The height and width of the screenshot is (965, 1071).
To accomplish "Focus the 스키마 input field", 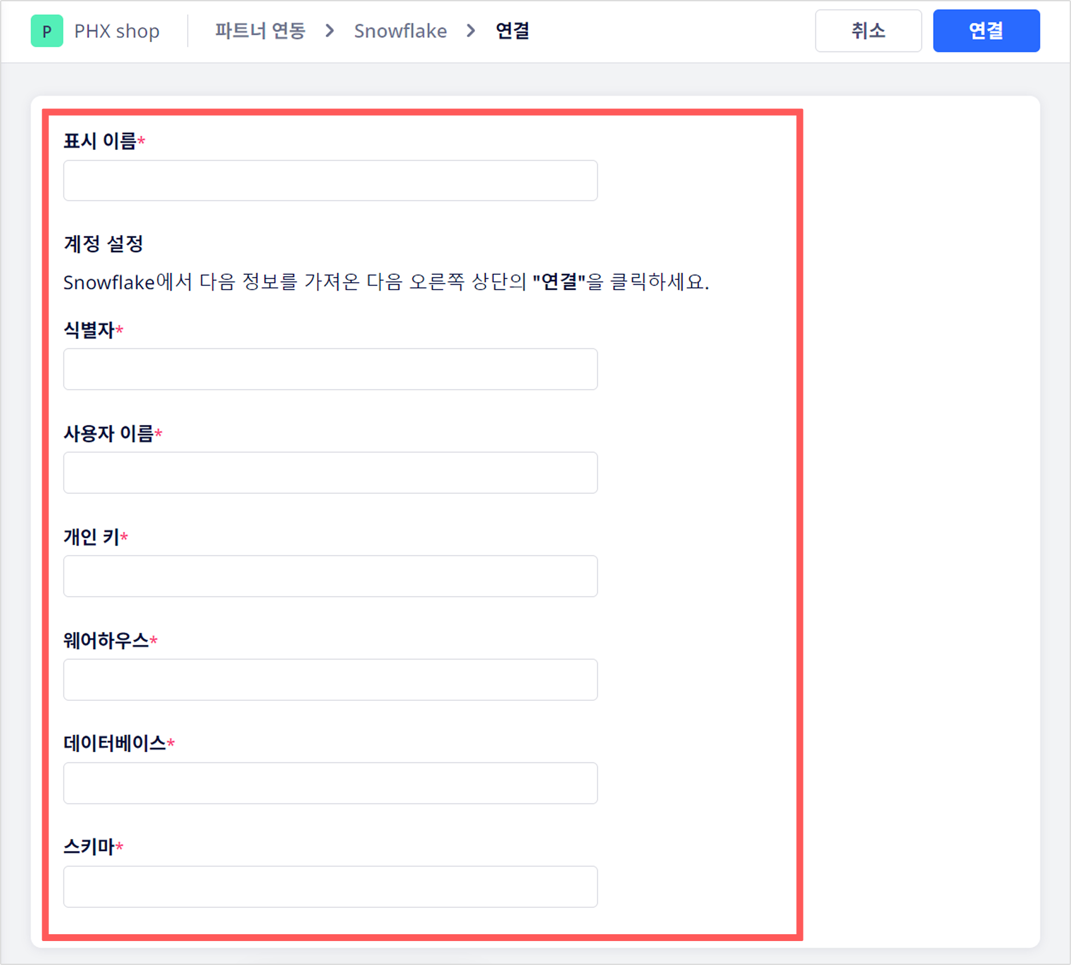I will (330, 887).
